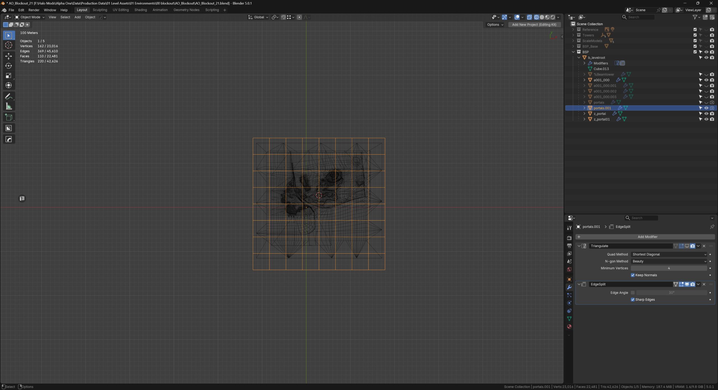The width and height of the screenshot is (718, 390).
Task: Hide a001_000 object with the eye icon
Action: coord(706,80)
